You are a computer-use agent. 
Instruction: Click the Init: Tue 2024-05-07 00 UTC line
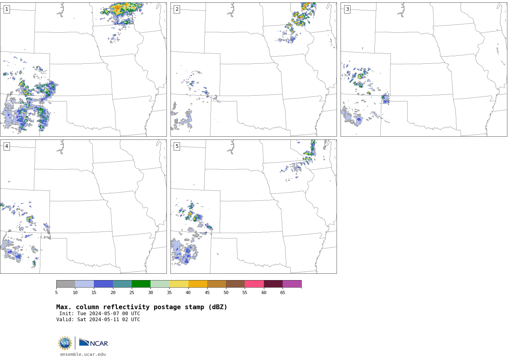point(100,314)
